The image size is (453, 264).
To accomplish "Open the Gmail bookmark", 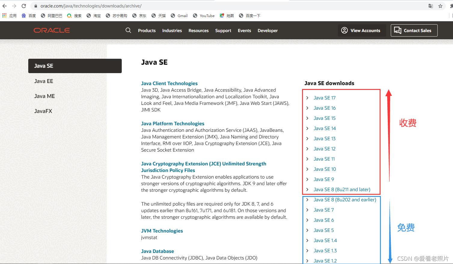I will (179, 16).
